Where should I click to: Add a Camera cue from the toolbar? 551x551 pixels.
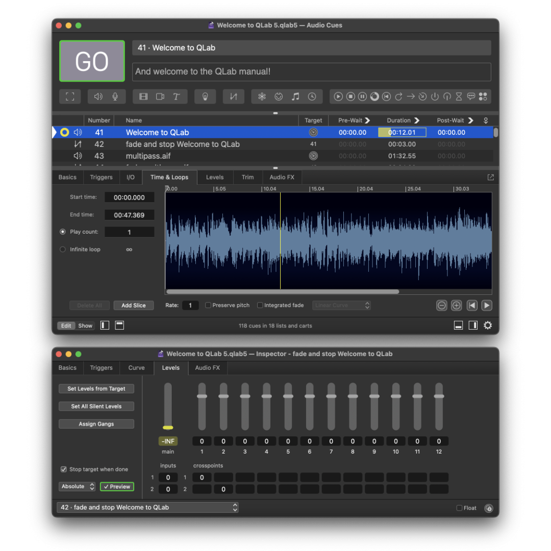[x=160, y=96]
